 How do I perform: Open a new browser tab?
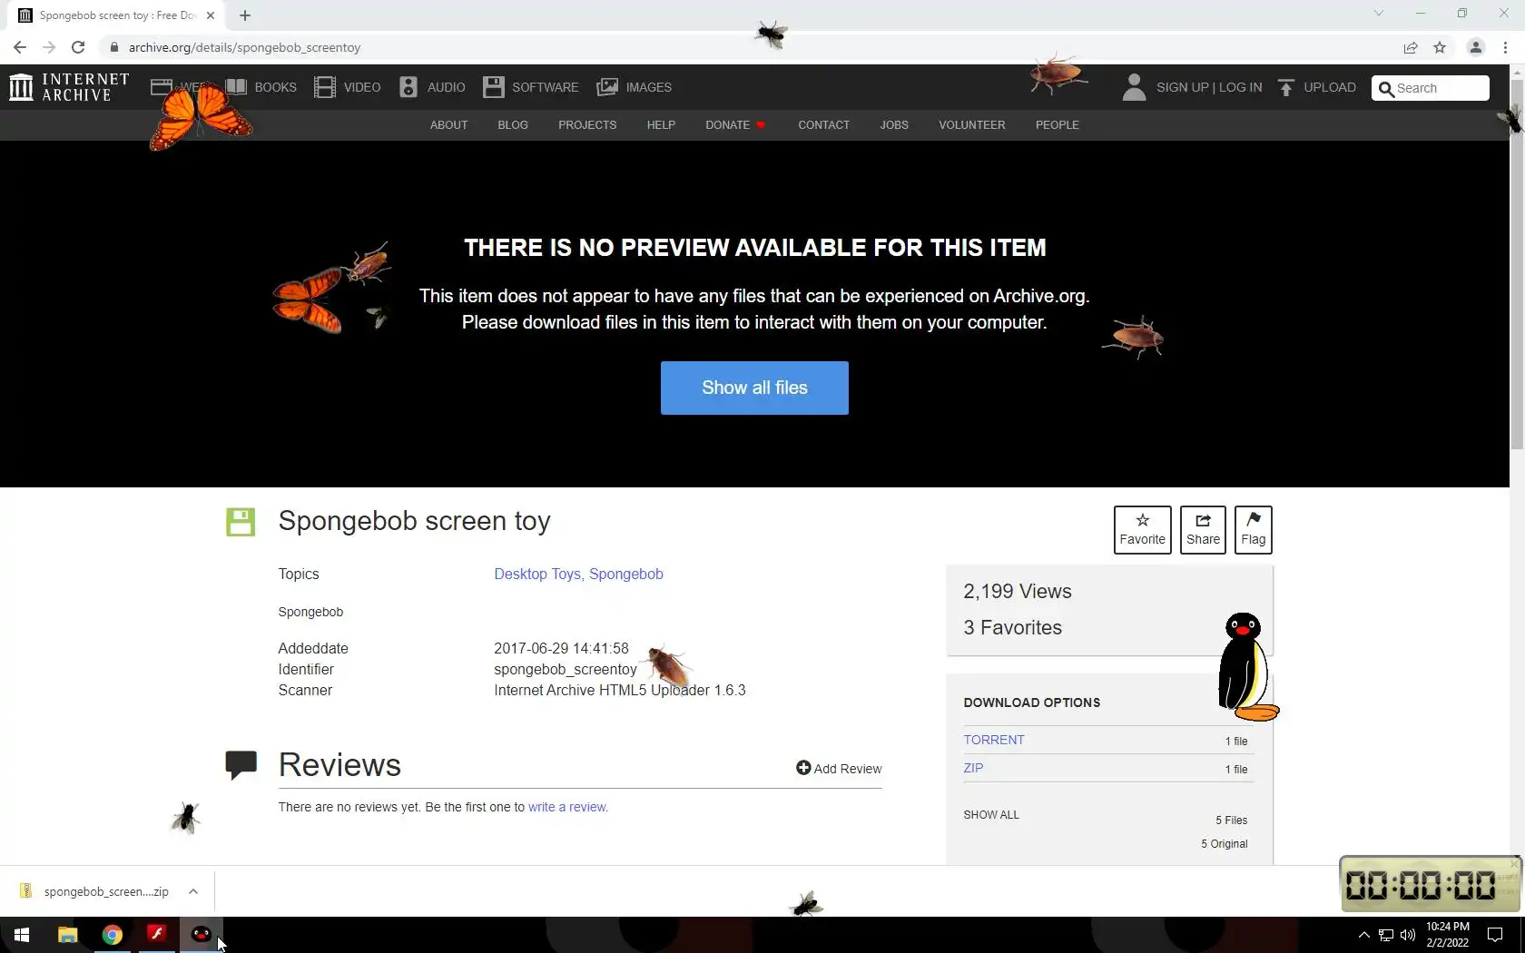point(245,15)
